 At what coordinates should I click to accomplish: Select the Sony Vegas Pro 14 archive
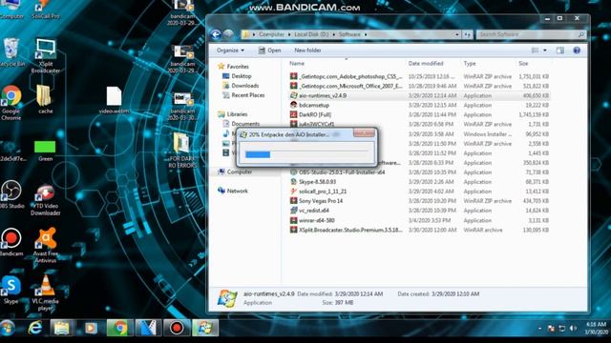click(x=419, y=201)
